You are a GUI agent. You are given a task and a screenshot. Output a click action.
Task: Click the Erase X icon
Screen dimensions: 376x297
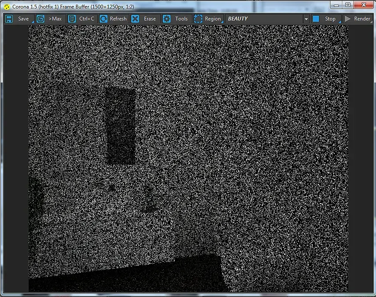tap(135, 19)
